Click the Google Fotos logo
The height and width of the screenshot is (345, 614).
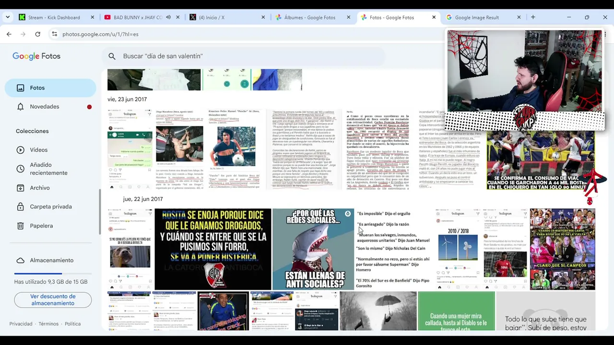point(36,56)
